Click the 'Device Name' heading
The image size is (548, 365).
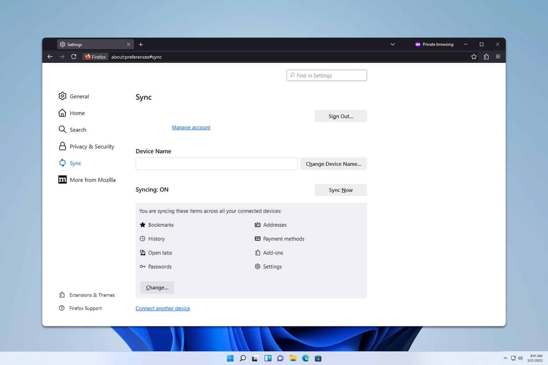point(153,151)
